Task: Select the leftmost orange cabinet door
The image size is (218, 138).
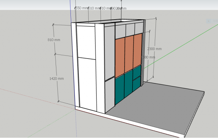Action: pos(120,57)
